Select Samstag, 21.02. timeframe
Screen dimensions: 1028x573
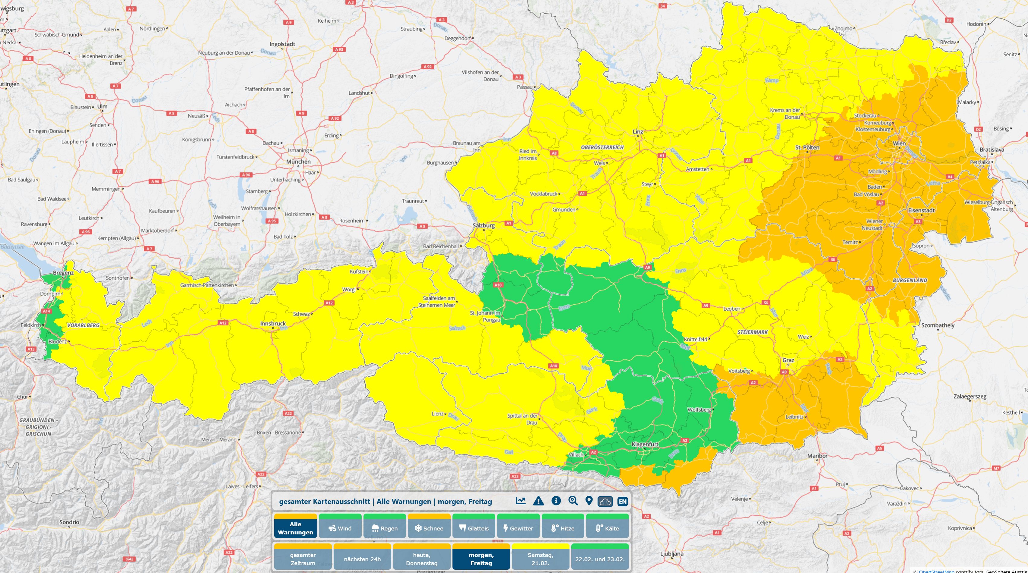tap(540, 559)
